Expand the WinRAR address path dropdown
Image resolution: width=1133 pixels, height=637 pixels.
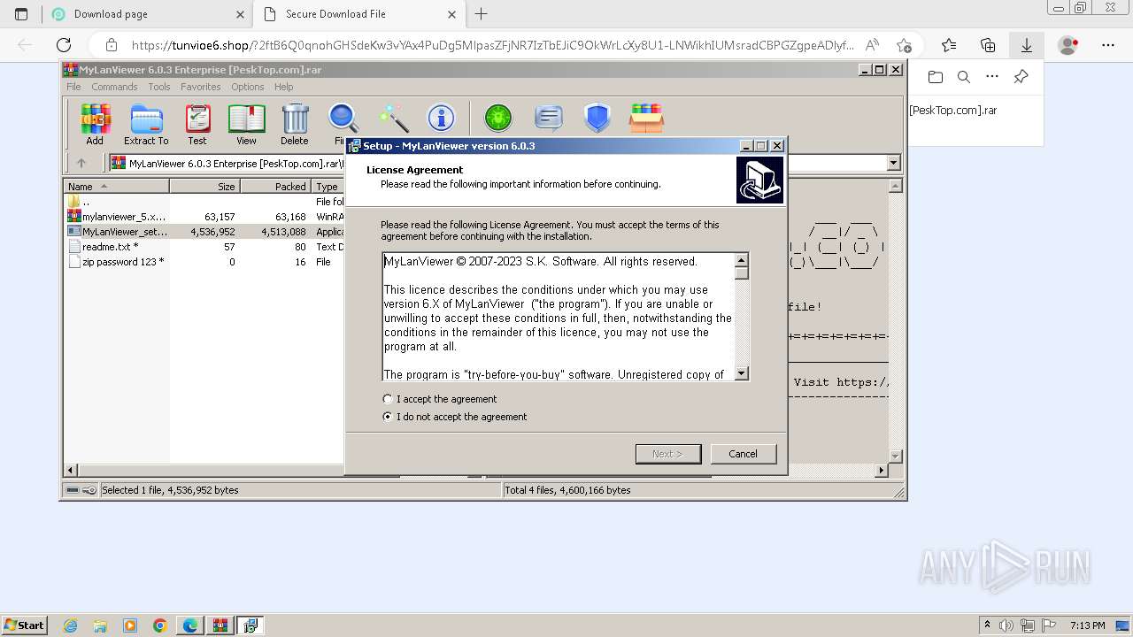pyautogui.click(x=893, y=163)
